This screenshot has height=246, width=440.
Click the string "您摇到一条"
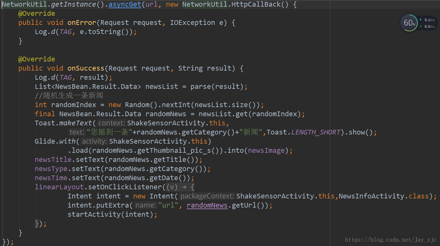coord(109,132)
